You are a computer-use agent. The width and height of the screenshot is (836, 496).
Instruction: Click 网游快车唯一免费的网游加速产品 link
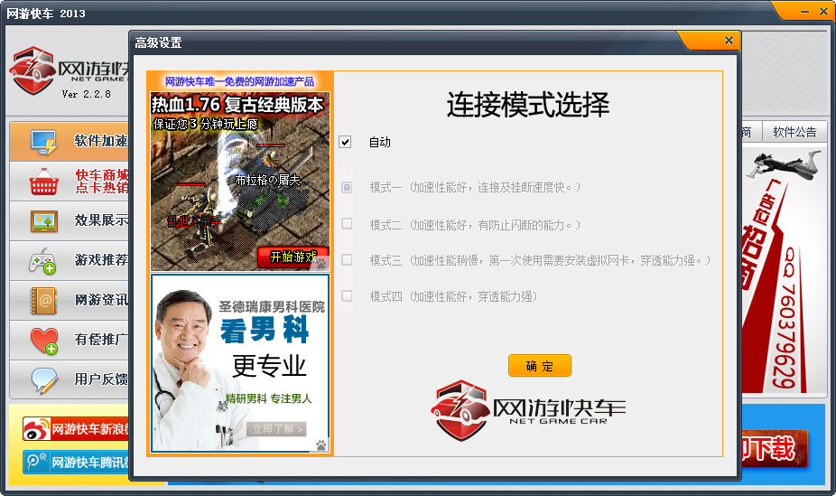point(239,81)
